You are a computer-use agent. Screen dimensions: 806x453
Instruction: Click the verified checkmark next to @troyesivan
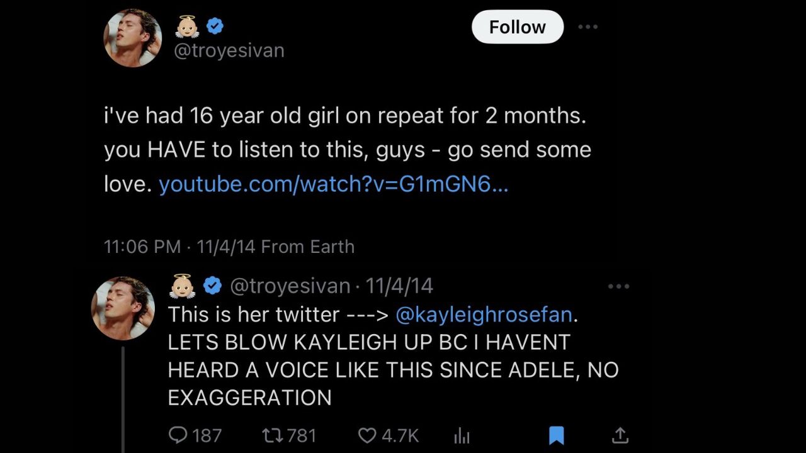(x=214, y=26)
